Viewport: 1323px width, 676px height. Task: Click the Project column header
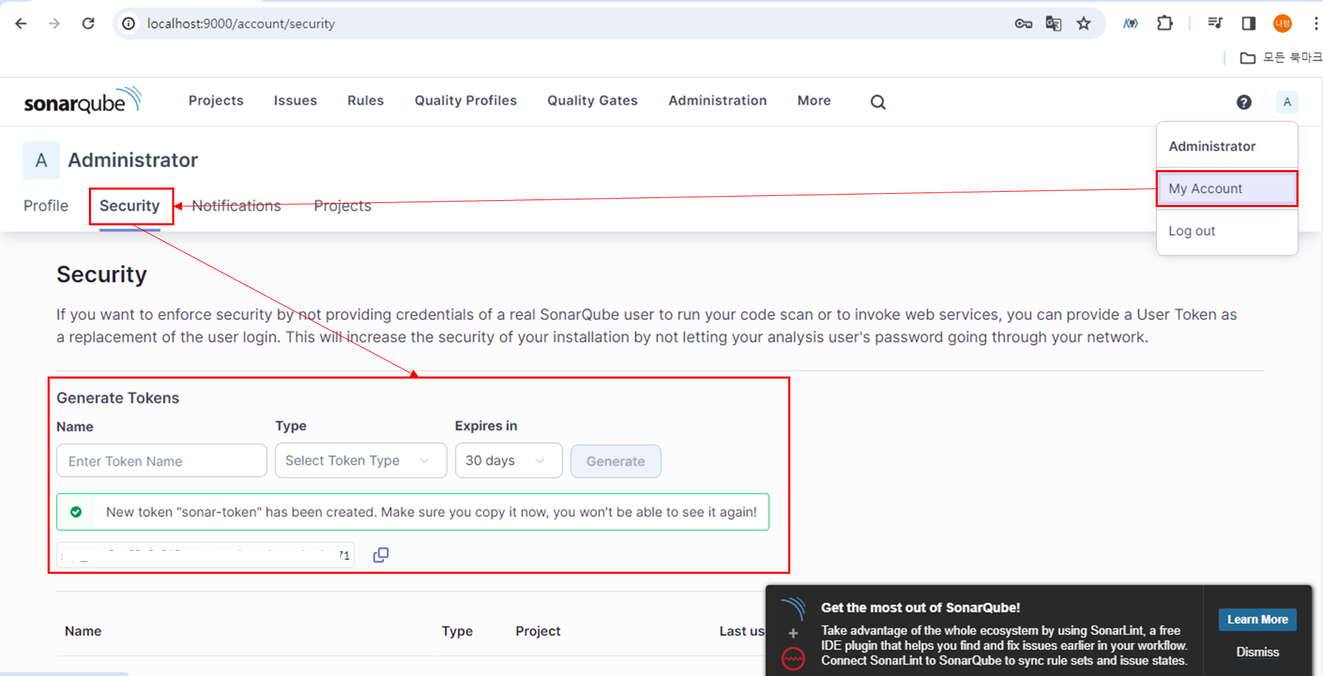(x=538, y=631)
